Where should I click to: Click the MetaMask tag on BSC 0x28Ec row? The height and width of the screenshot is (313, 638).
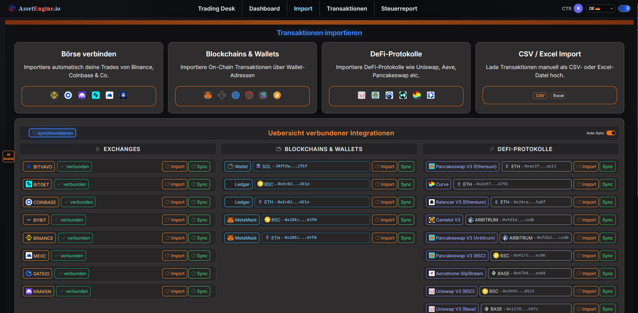(x=242, y=220)
